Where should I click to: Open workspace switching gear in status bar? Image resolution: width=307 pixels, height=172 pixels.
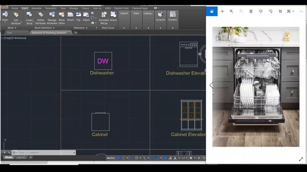click(191, 158)
